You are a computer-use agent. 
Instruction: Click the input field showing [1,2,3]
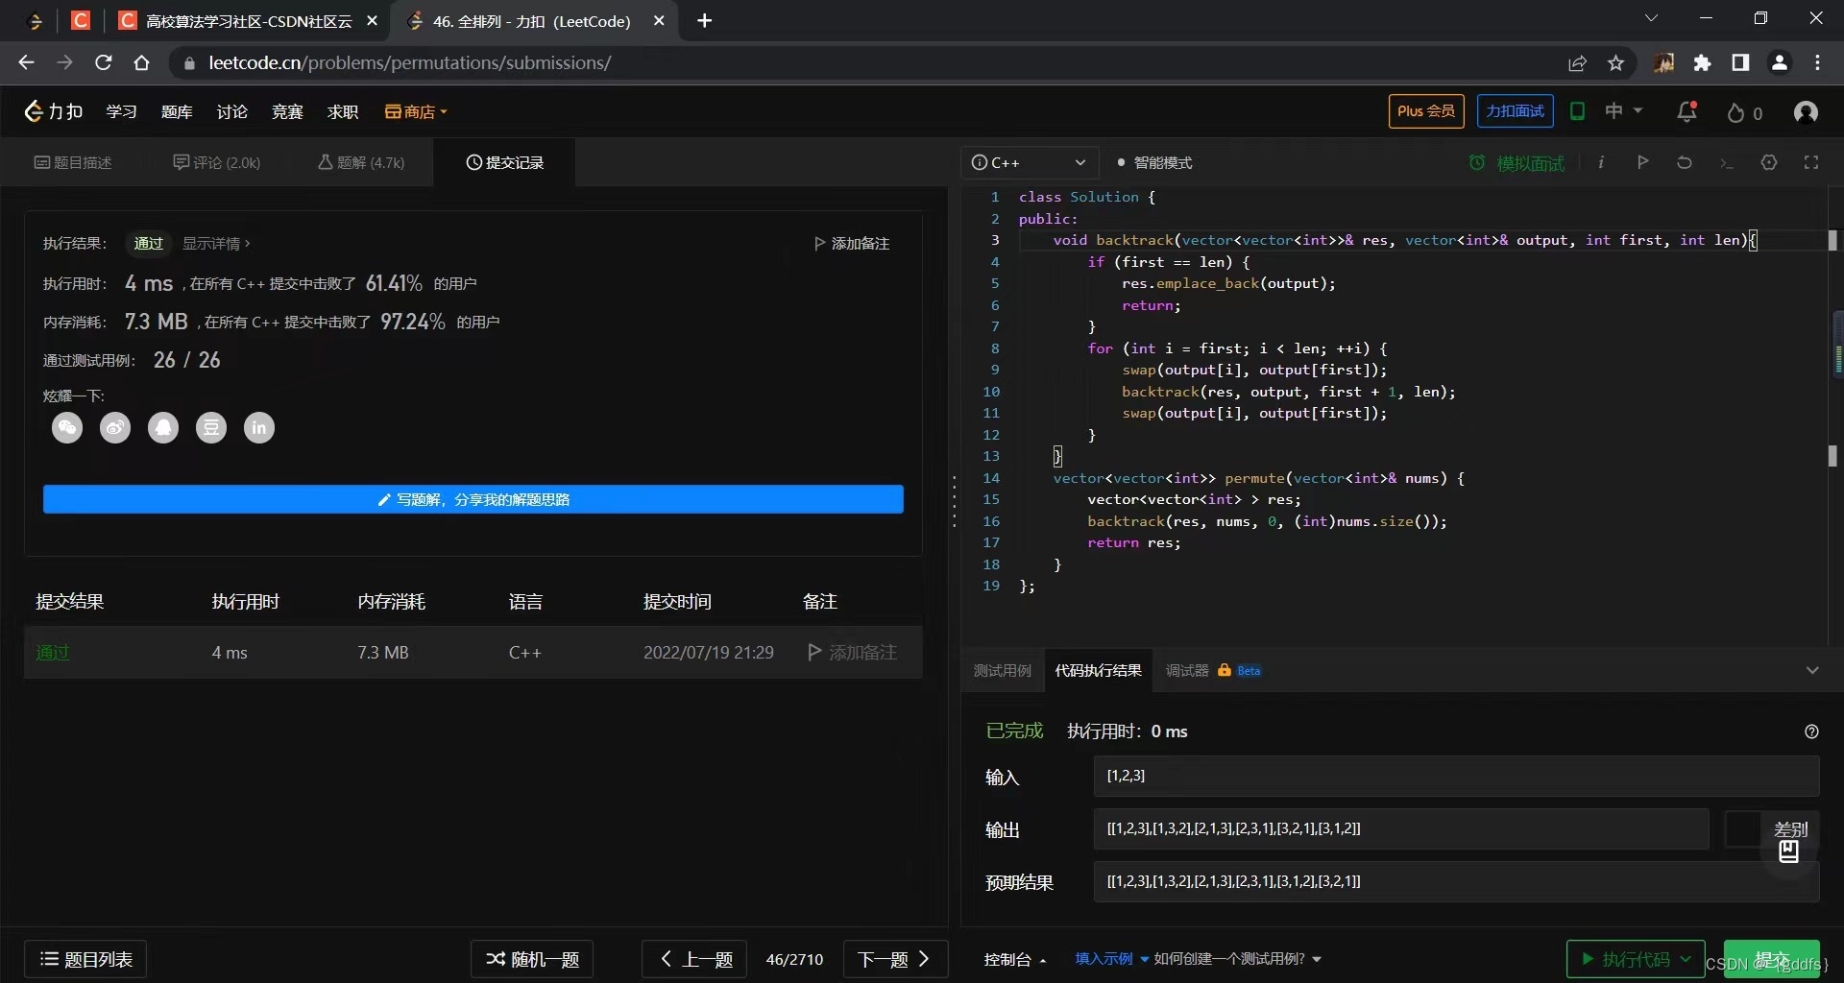1456,776
